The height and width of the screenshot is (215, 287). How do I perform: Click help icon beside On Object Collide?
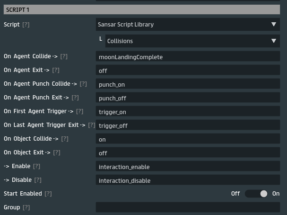65,139
